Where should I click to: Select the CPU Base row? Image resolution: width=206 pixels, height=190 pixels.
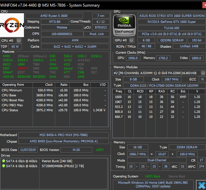tap(54, 95)
